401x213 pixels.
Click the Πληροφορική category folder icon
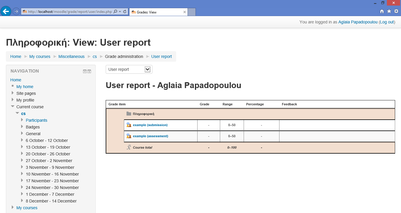[129, 114]
